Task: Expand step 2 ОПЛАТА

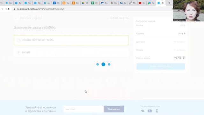Action: coord(71,52)
